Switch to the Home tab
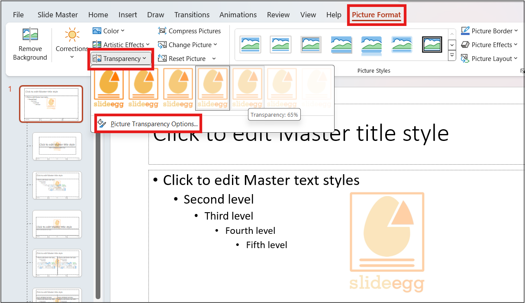This screenshot has width=525, height=303. tap(98, 15)
